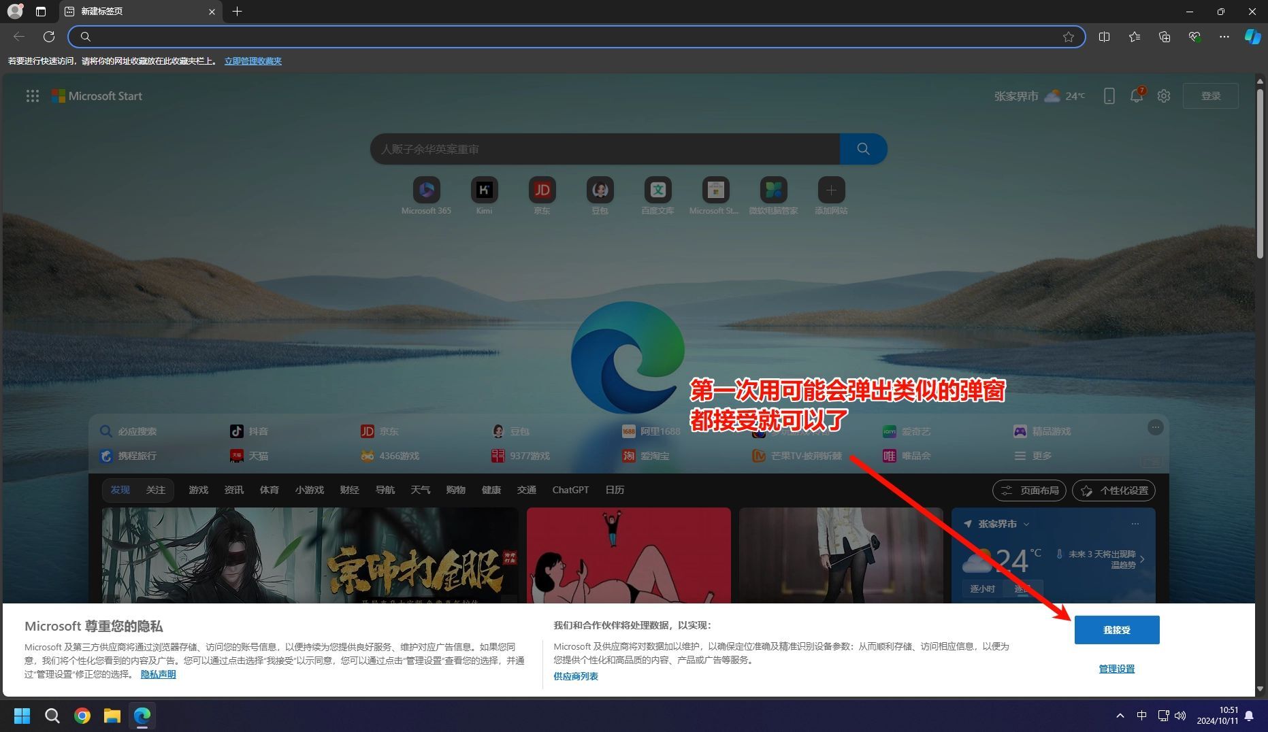Image resolution: width=1268 pixels, height=732 pixels.
Task: Open the Microsoft Start app launcher grid
Action: 33,96
